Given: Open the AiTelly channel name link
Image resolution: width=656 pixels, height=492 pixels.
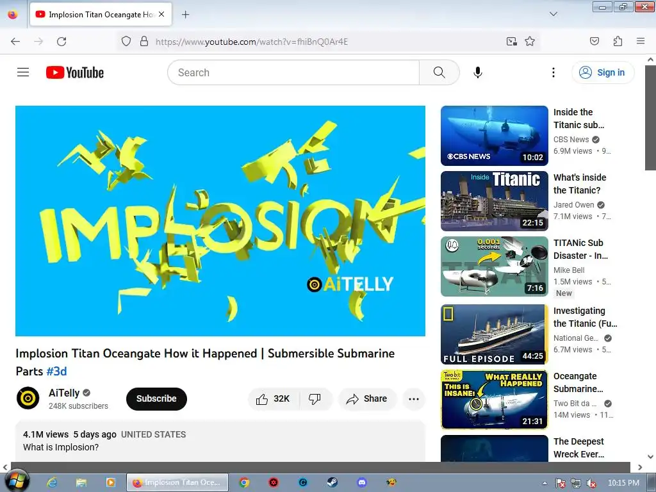Looking at the screenshot, I should [64, 393].
